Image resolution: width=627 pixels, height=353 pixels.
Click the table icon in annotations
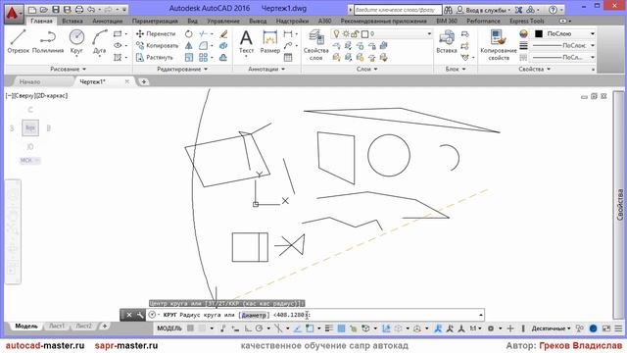pos(288,57)
